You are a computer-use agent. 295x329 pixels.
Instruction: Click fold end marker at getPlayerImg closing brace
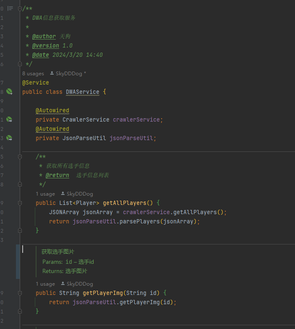[20, 311]
